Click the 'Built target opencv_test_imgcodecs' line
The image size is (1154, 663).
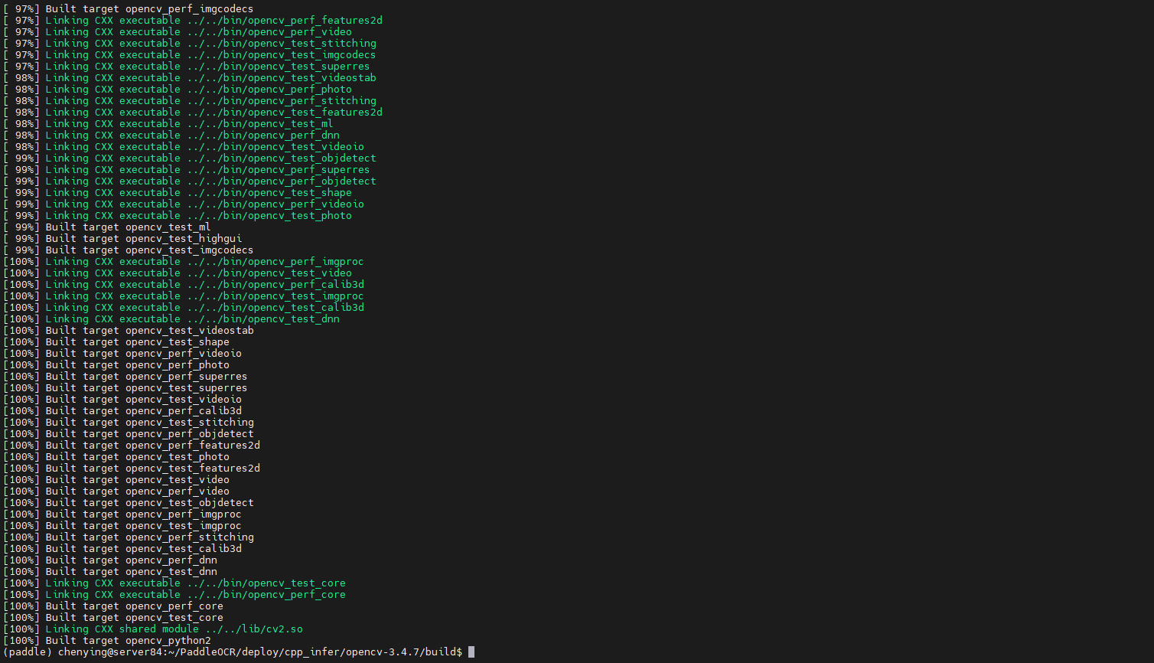[x=128, y=250]
